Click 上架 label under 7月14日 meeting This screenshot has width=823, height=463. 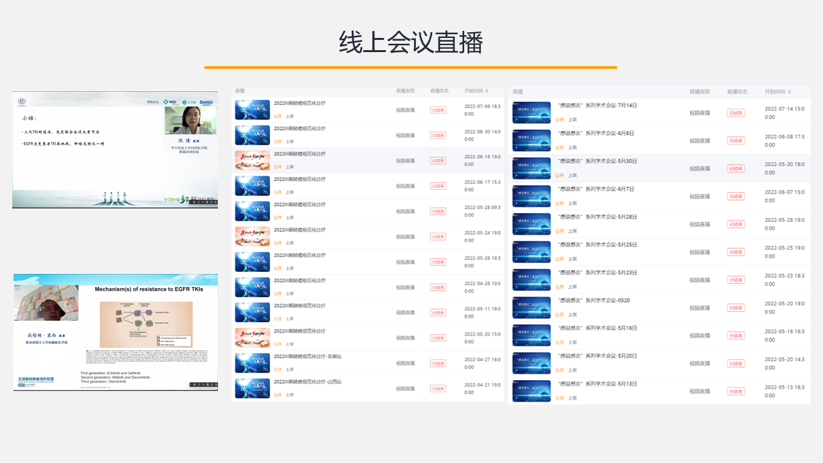point(572,120)
